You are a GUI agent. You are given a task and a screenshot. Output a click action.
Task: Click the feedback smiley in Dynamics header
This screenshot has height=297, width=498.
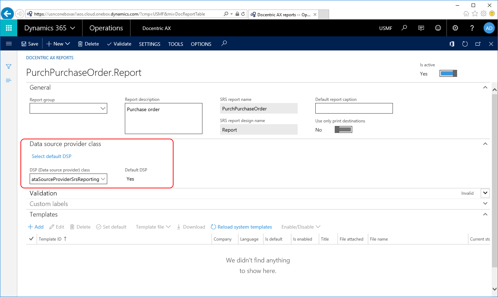438,28
